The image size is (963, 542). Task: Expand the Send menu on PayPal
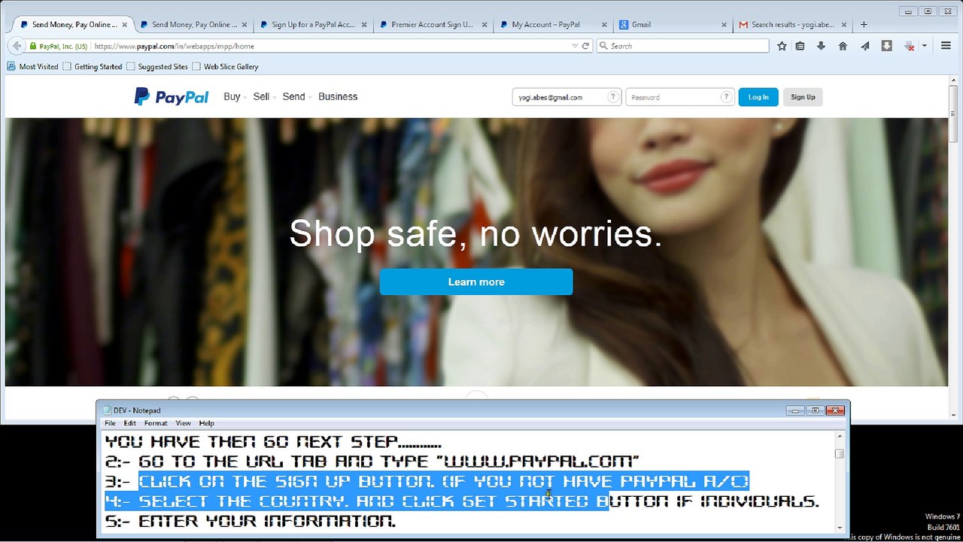[296, 96]
